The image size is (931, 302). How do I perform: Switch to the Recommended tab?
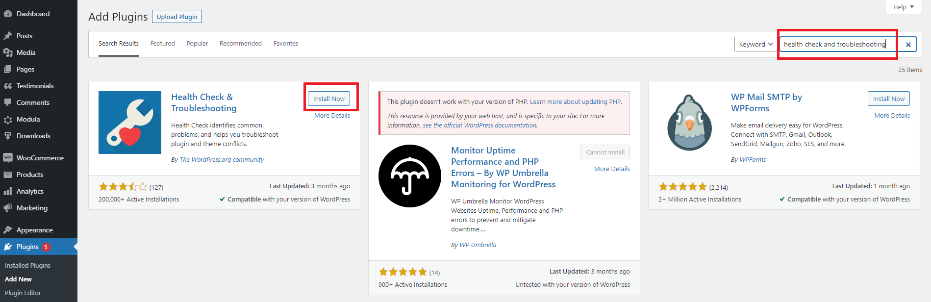tap(241, 44)
